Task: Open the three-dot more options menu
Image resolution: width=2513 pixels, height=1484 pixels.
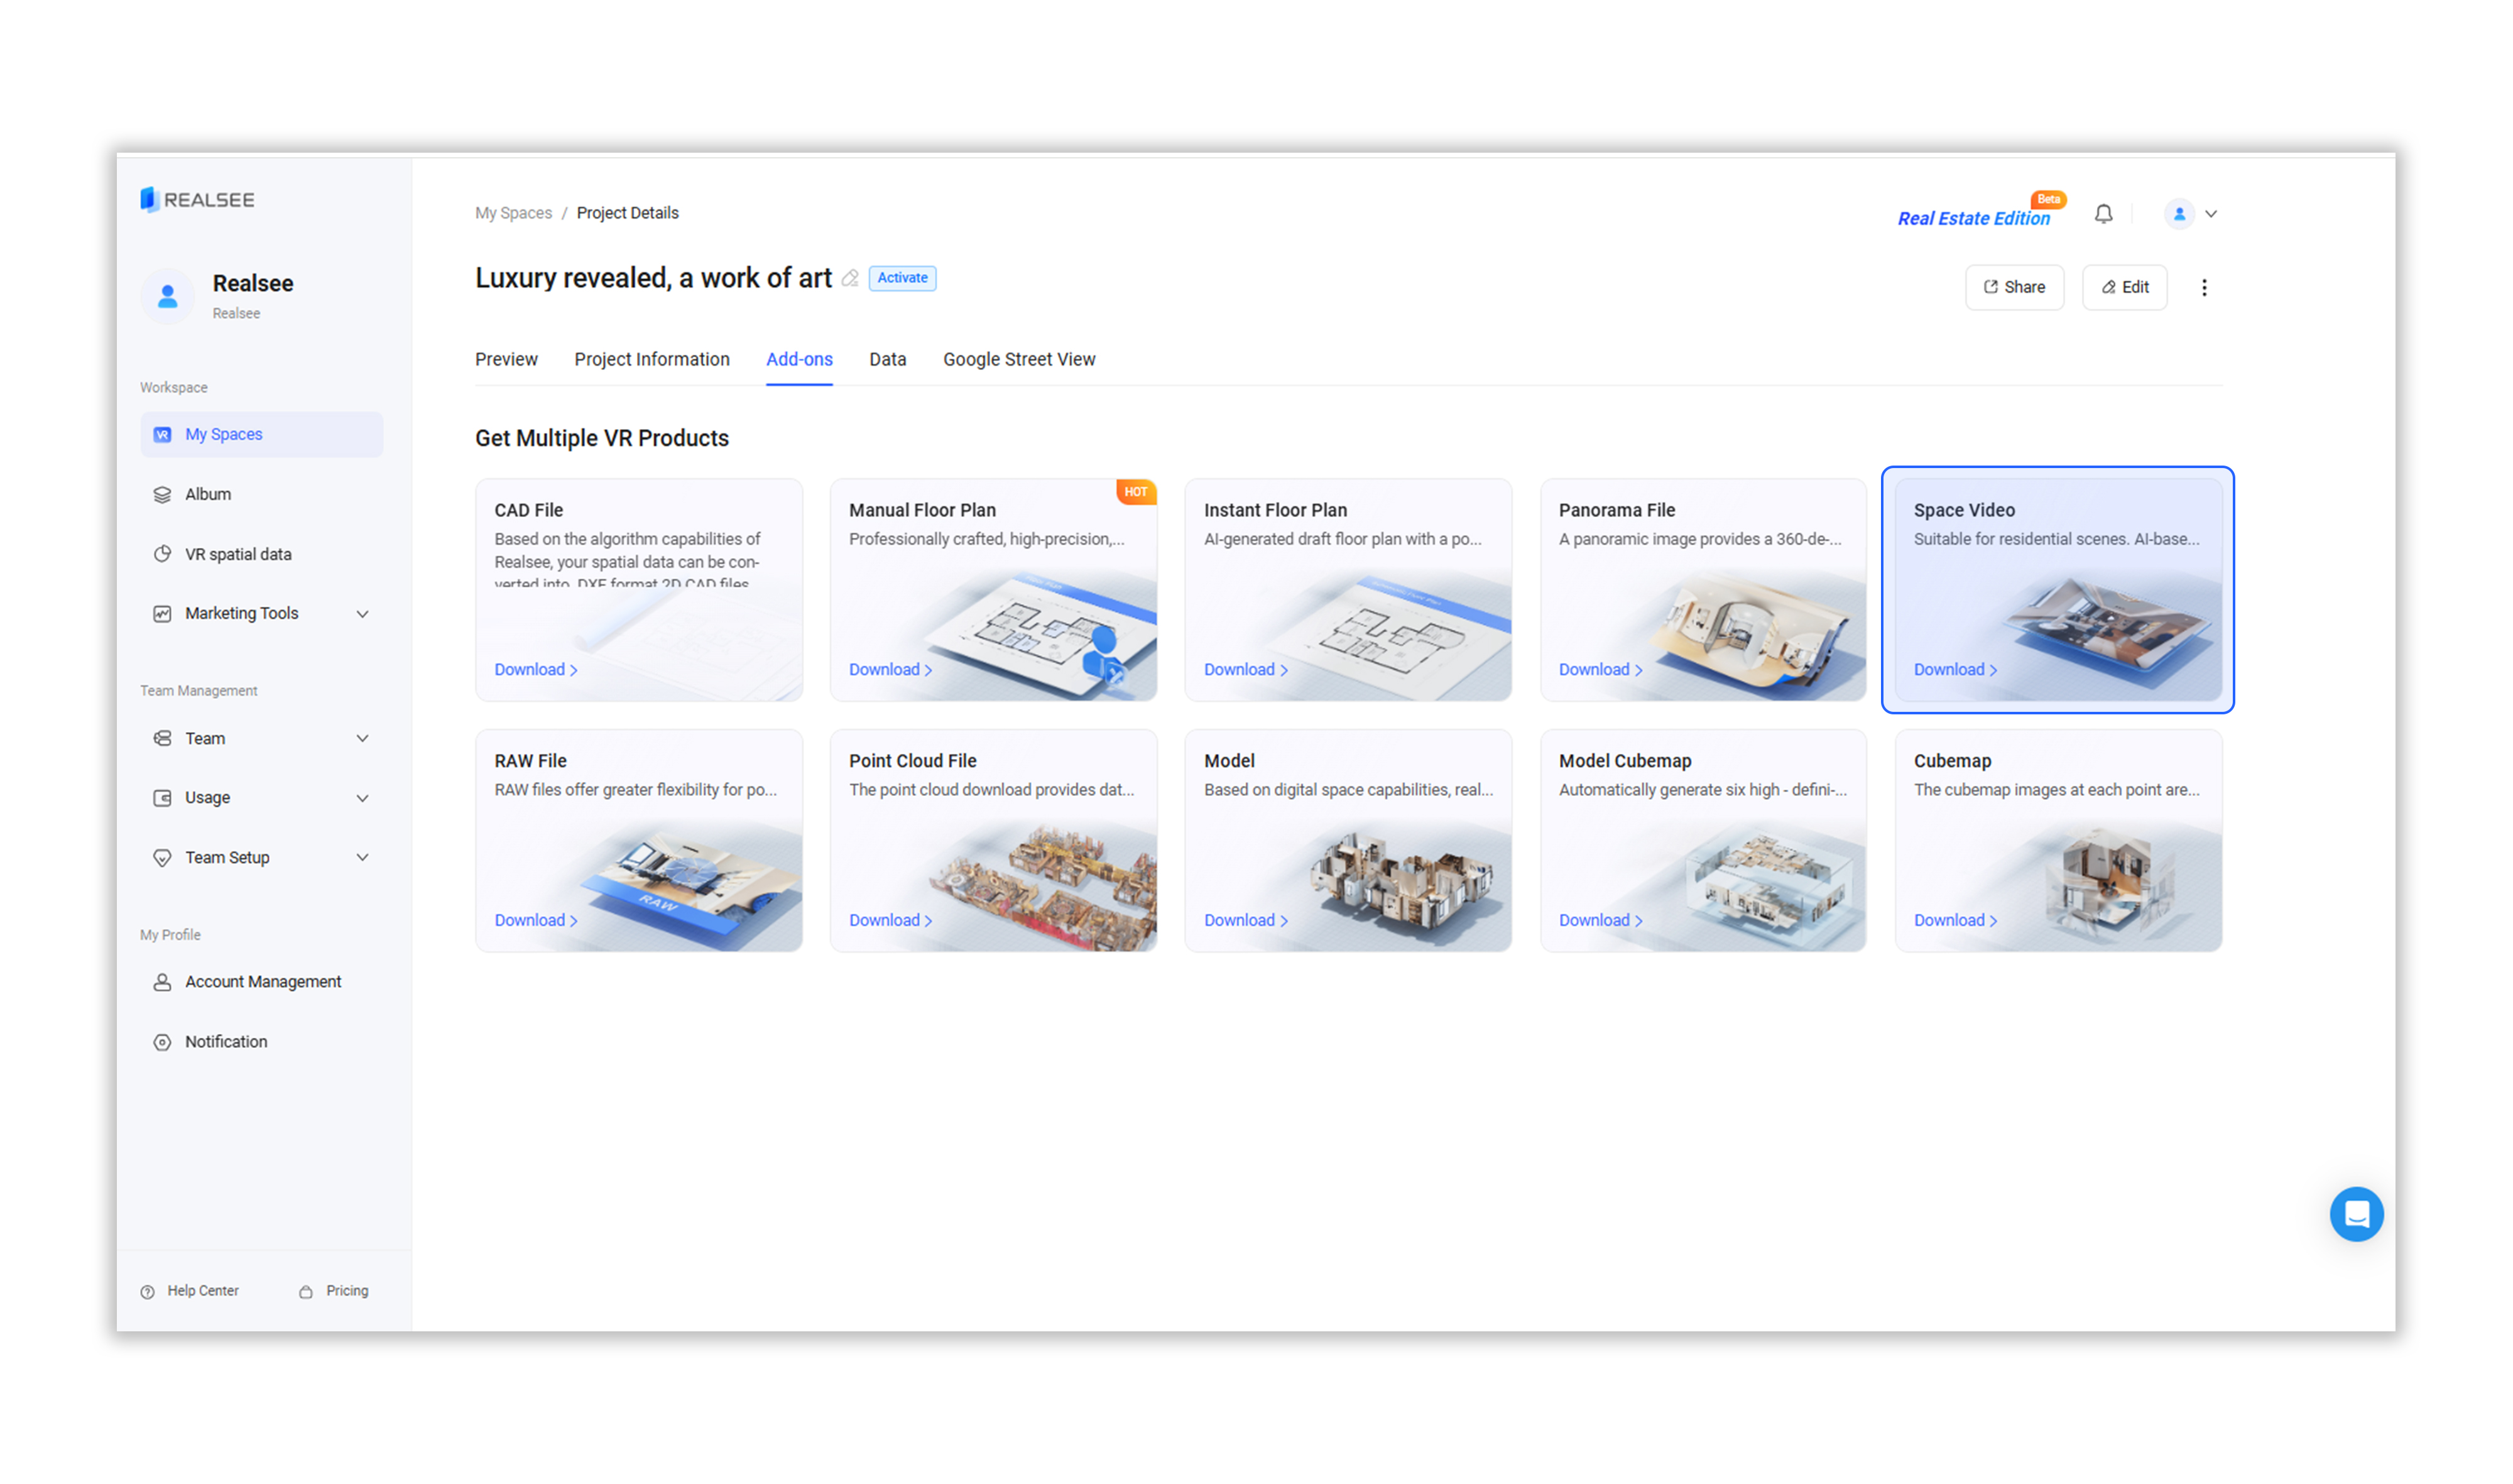Action: tap(2203, 288)
